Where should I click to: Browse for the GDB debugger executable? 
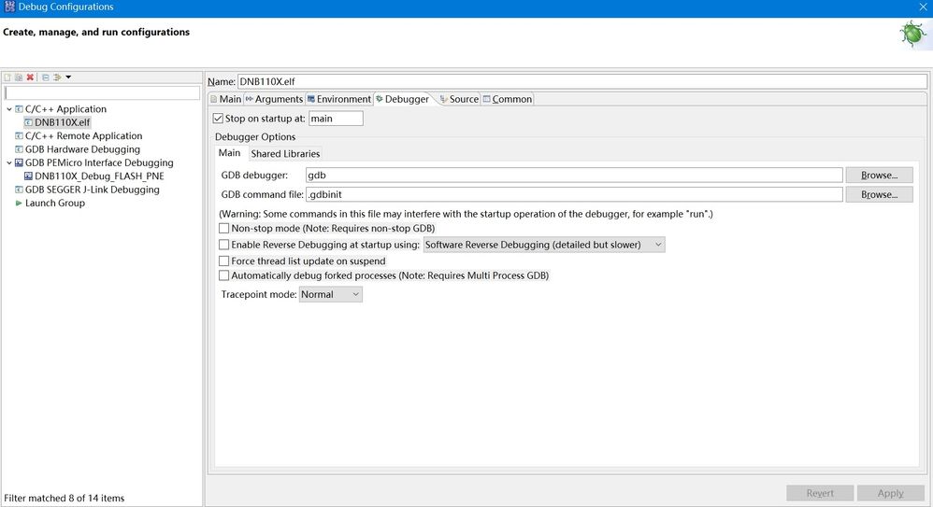click(x=879, y=176)
